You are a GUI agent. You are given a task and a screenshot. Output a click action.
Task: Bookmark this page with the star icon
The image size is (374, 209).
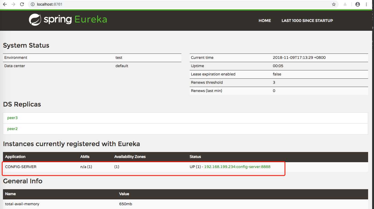334,4
